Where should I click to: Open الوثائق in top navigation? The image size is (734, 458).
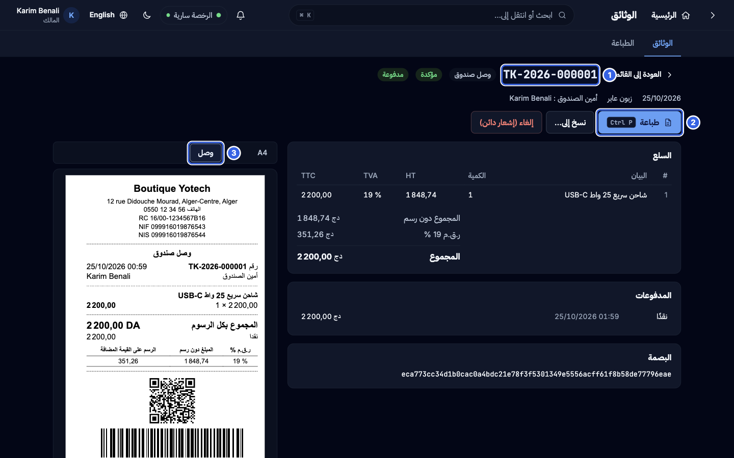tap(624, 15)
